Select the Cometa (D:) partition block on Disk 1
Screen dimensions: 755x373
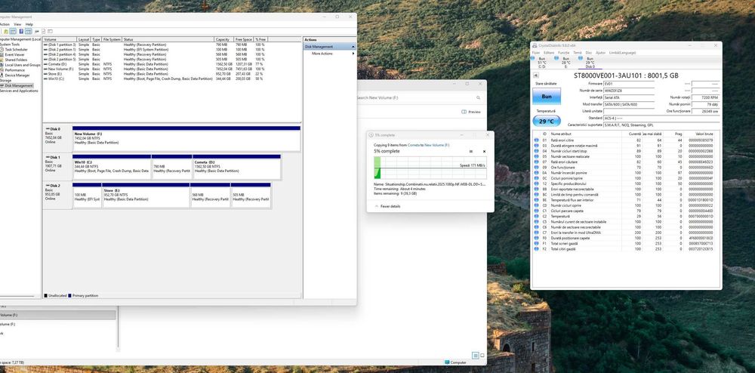tap(236, 167)
